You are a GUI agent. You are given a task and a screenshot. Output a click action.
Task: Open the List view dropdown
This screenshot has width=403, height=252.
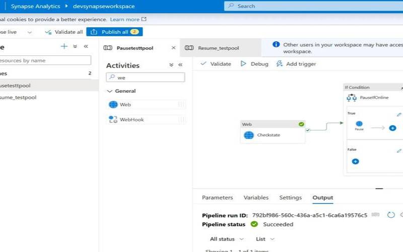click(265, 239)
